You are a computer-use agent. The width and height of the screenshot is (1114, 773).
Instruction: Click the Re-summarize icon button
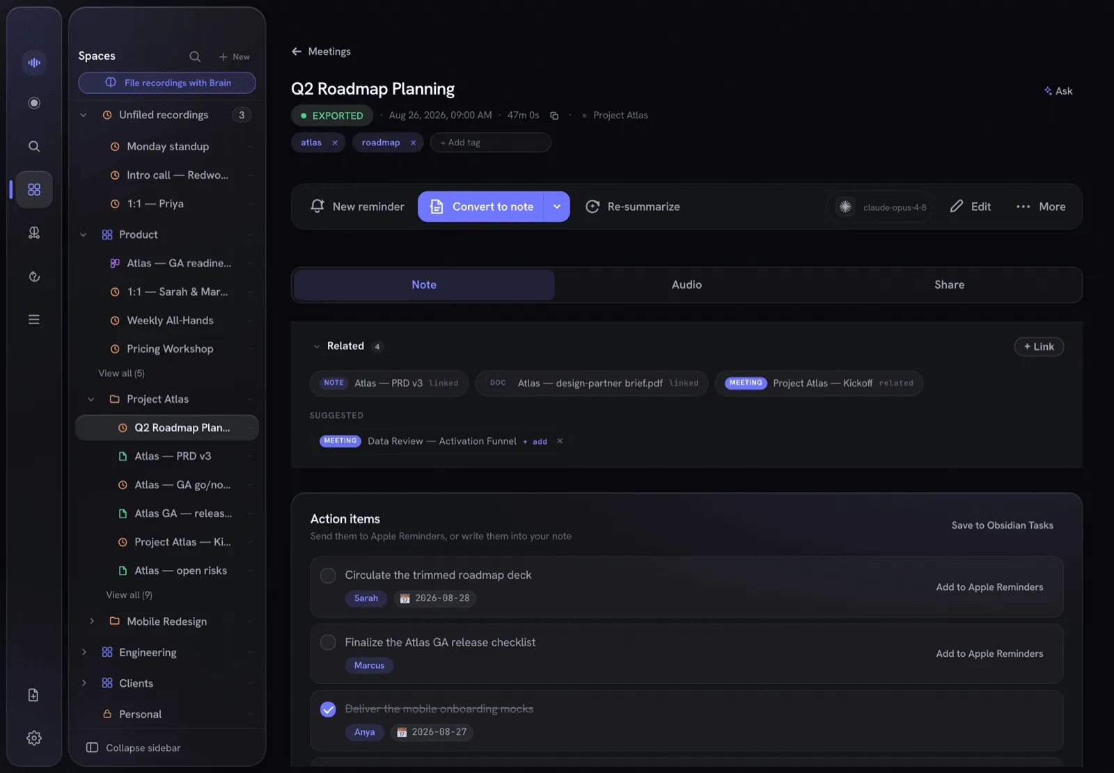tap(593, 207)
